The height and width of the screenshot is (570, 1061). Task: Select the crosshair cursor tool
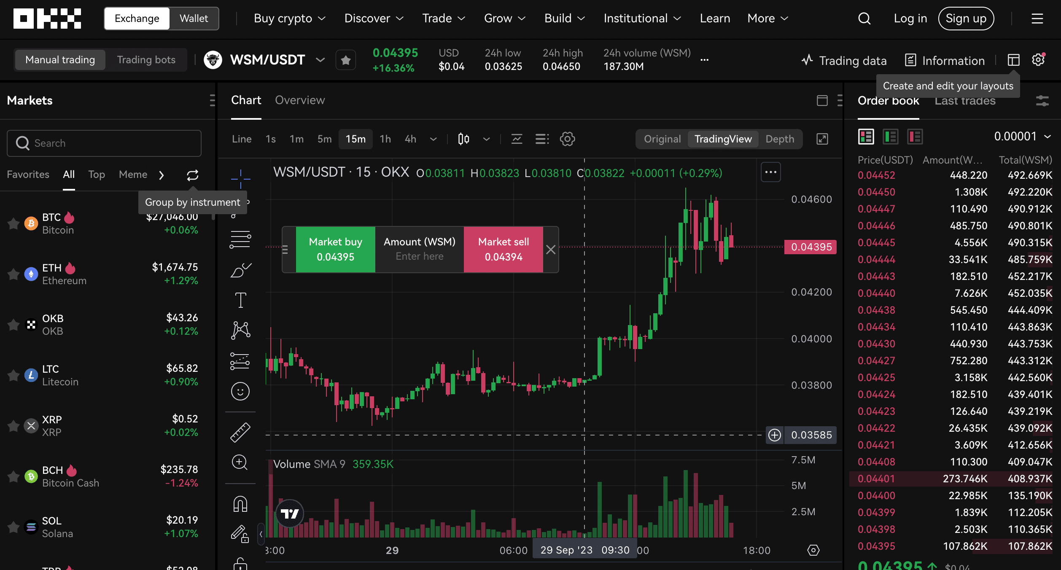pos(240,179)
